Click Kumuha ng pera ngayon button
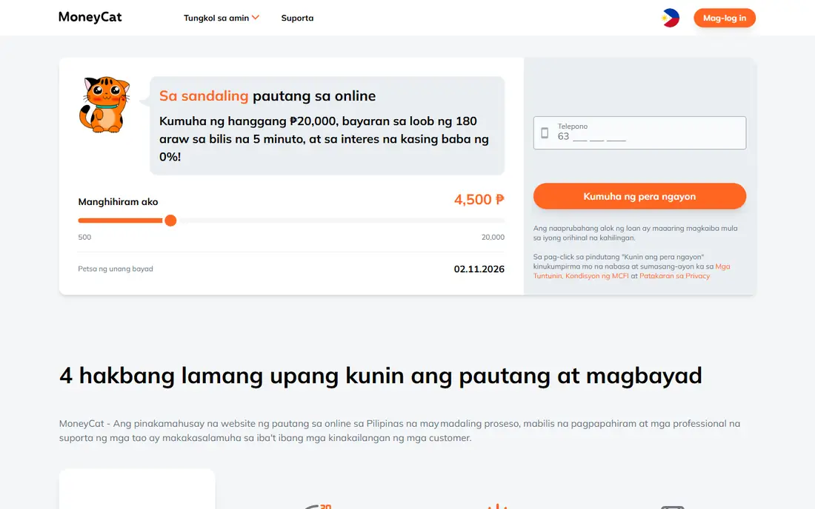 (639, 196)
